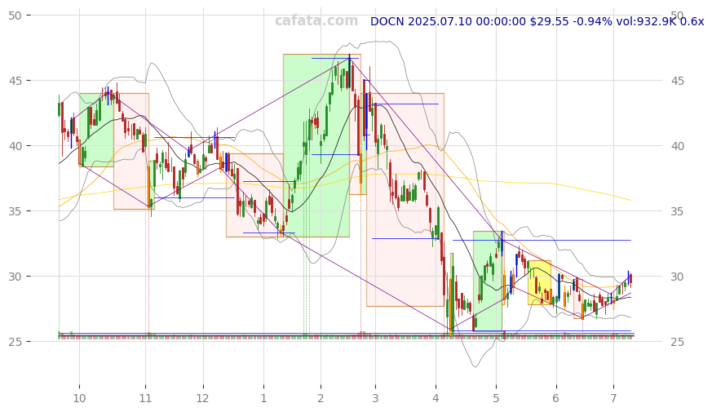
Task: Click the month 7 x-axis label
Action: [613, 398]
